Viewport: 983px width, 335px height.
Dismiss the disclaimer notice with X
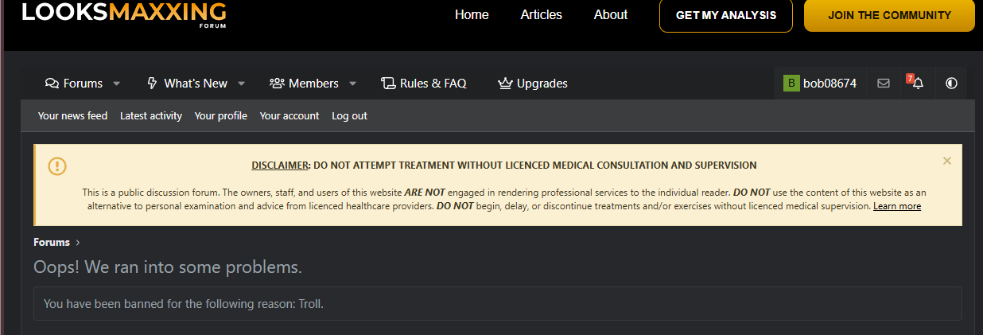click(x=946, y=161)
